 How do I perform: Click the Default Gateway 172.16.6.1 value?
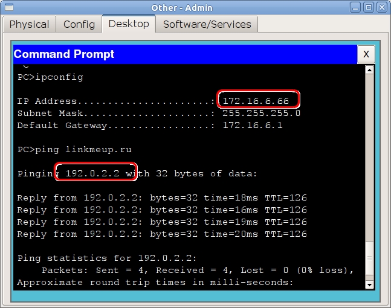click(252, 125)
